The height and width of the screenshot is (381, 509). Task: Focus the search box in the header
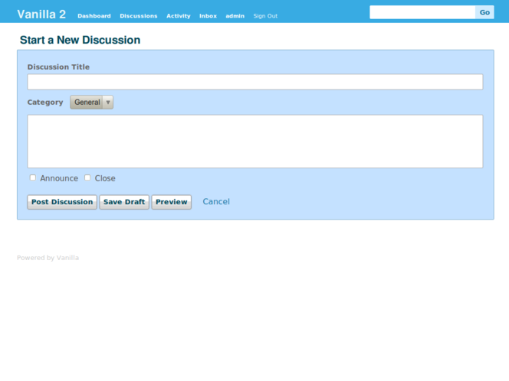point(422,12)
